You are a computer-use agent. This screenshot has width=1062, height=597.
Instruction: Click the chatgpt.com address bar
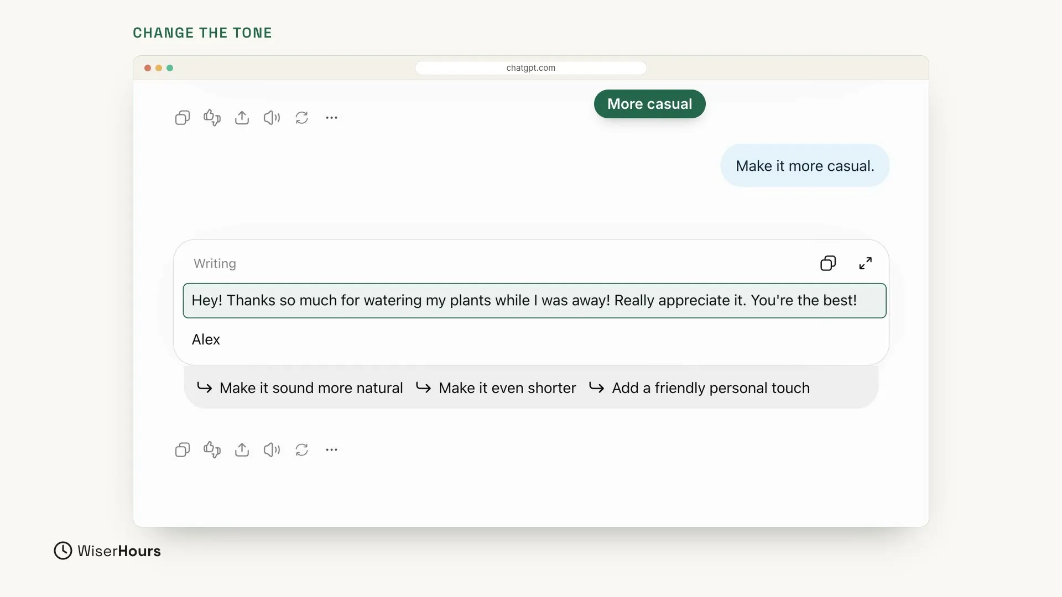[531, 68]
